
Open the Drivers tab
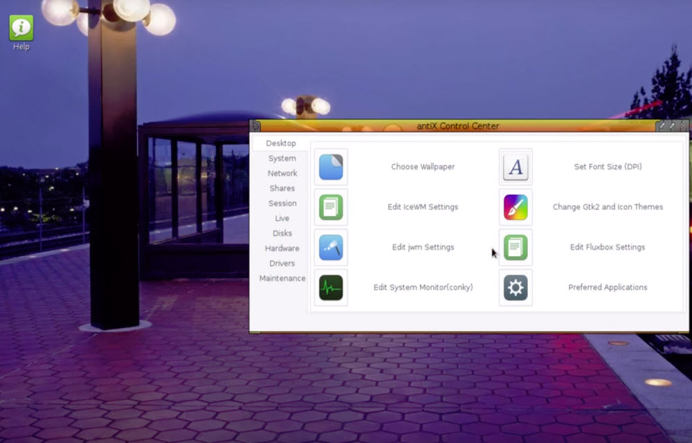coord(282,264)
